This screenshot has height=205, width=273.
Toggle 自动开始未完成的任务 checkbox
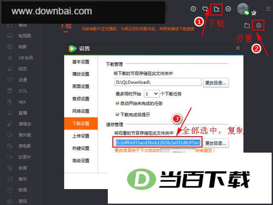[x=117, y=103]
